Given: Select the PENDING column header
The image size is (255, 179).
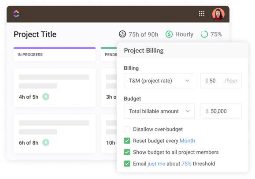Looking at the screenshot, I should coord(109,54).
